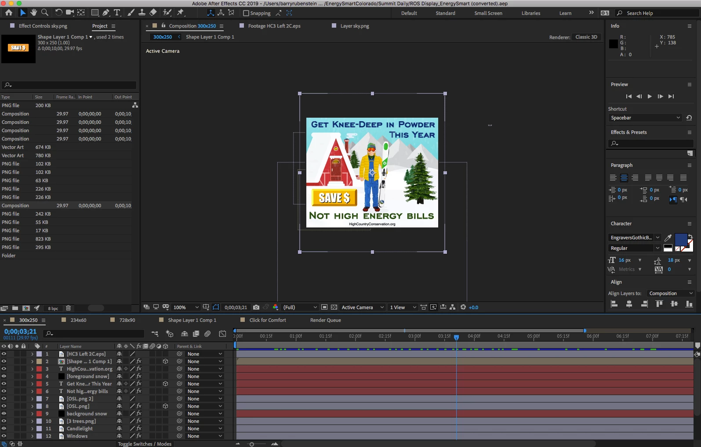
Task: Toggle visibility of the Candlelight layer
Action: coord(4,429)
